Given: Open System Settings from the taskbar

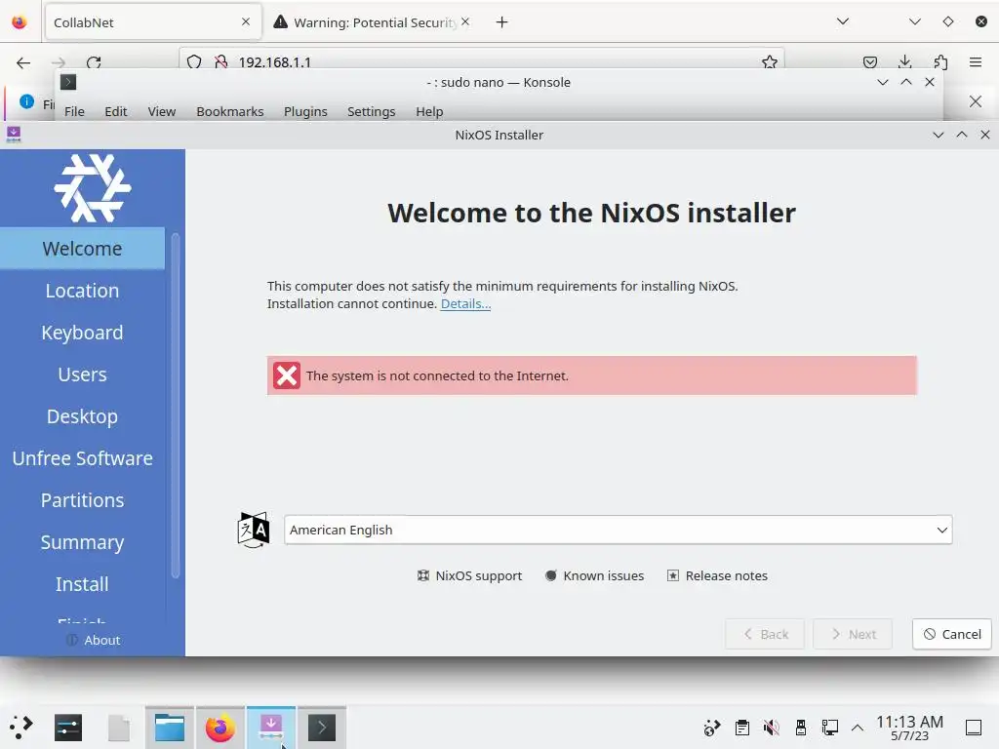Looking at the screenshot, I should coord(68,728).
